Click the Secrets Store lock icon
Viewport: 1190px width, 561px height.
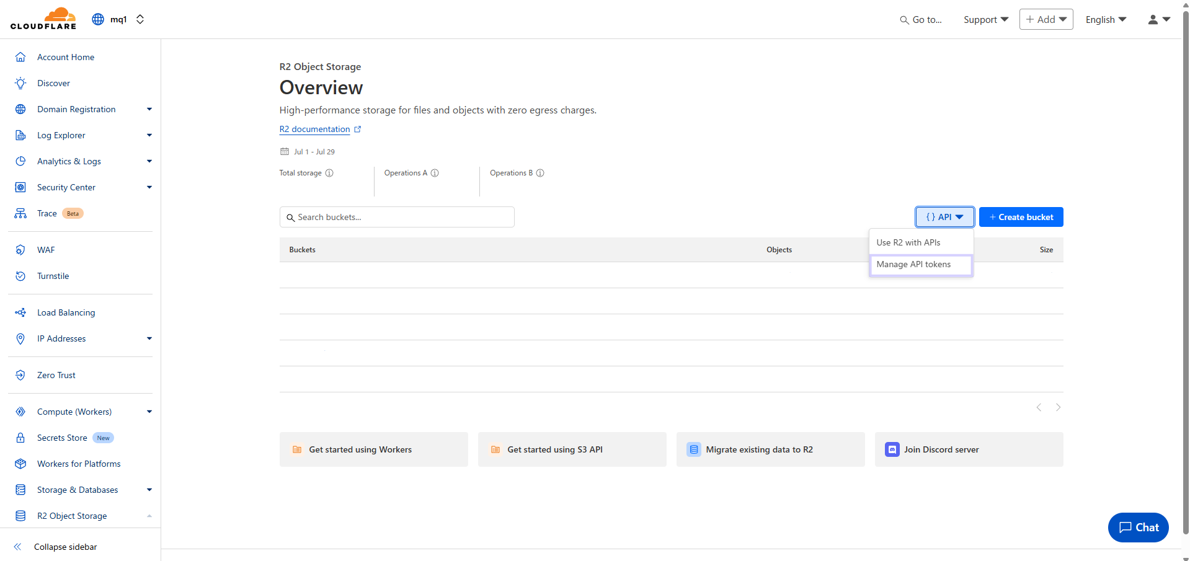point(20,438)
